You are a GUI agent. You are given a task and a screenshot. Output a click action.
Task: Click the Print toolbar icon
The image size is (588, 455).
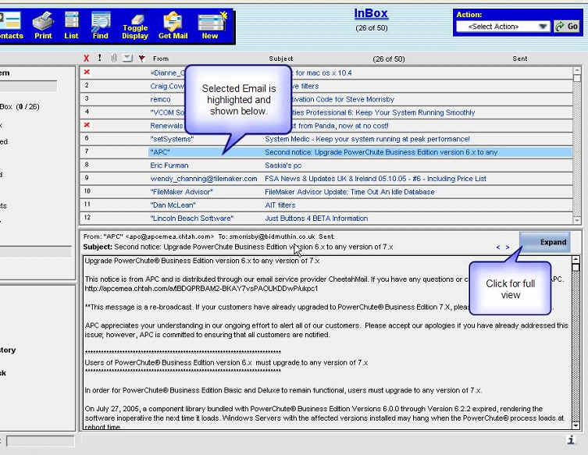click(x=43, y=26)
